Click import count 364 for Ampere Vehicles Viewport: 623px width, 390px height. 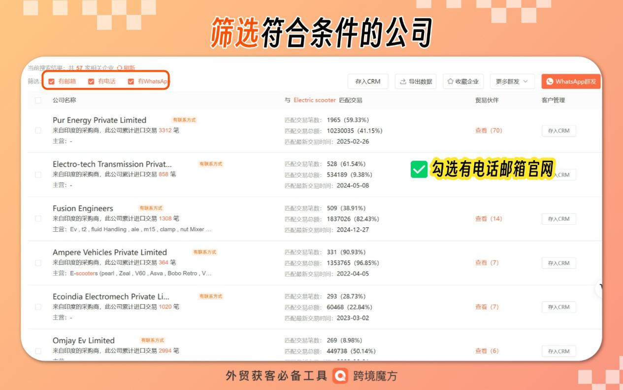click(164, 262)
